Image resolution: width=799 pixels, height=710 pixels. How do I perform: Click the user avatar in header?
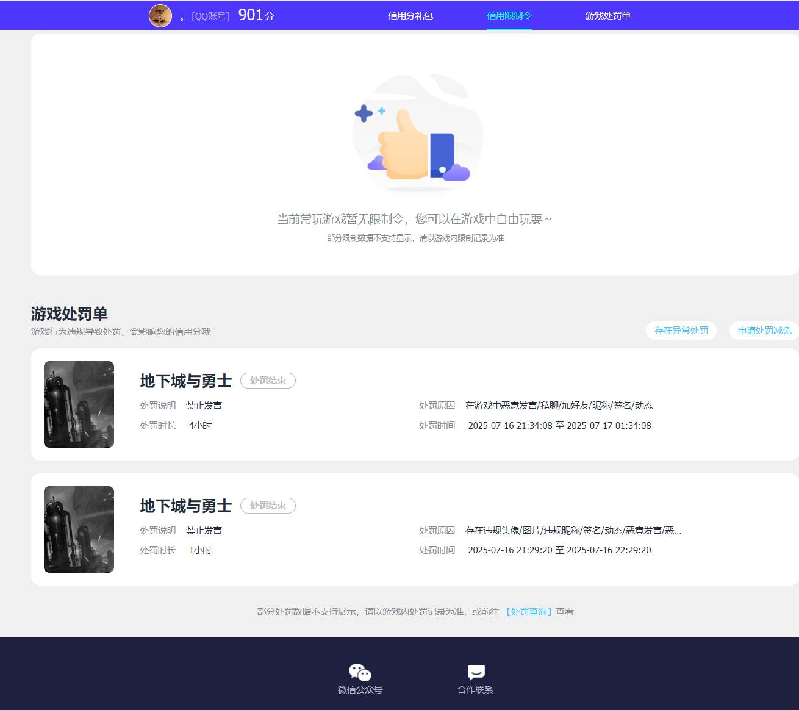click(160, 15)
